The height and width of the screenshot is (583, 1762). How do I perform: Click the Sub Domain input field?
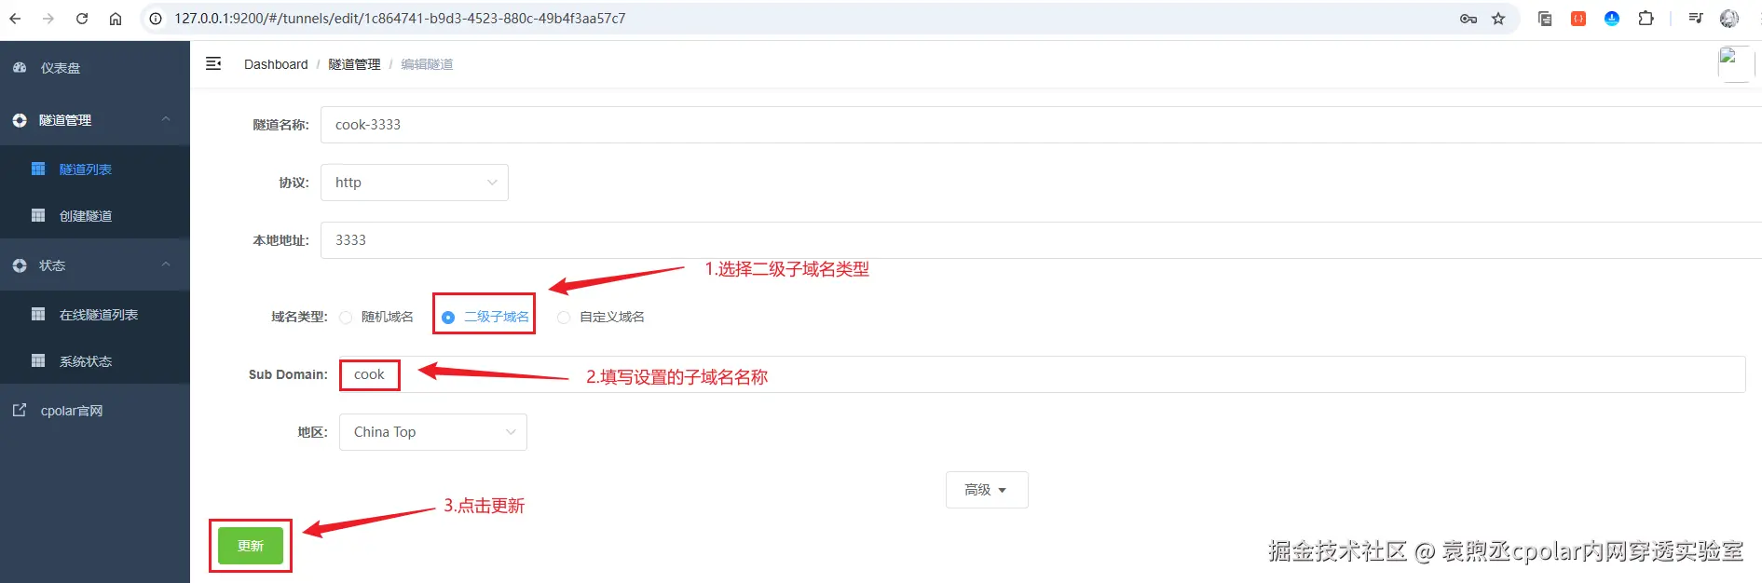(x=1042, y=374)
